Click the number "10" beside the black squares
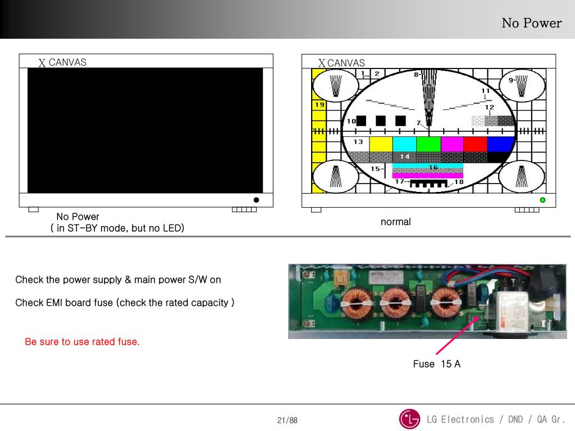Screen dimensions: 575x431 tap(351, 121)
